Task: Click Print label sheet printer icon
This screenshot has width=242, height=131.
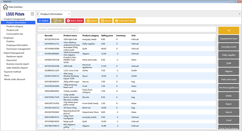Action: pos(116,21)
